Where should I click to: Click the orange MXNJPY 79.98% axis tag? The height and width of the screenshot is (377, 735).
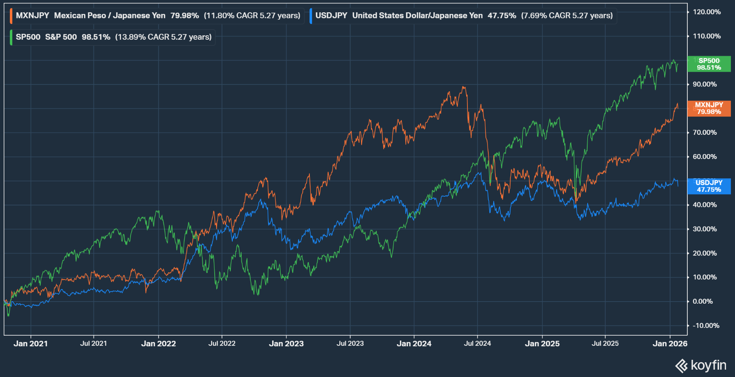709,108
